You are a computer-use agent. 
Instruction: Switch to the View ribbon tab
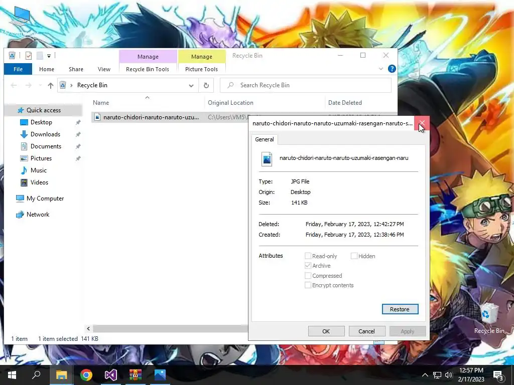click(104, 69)
